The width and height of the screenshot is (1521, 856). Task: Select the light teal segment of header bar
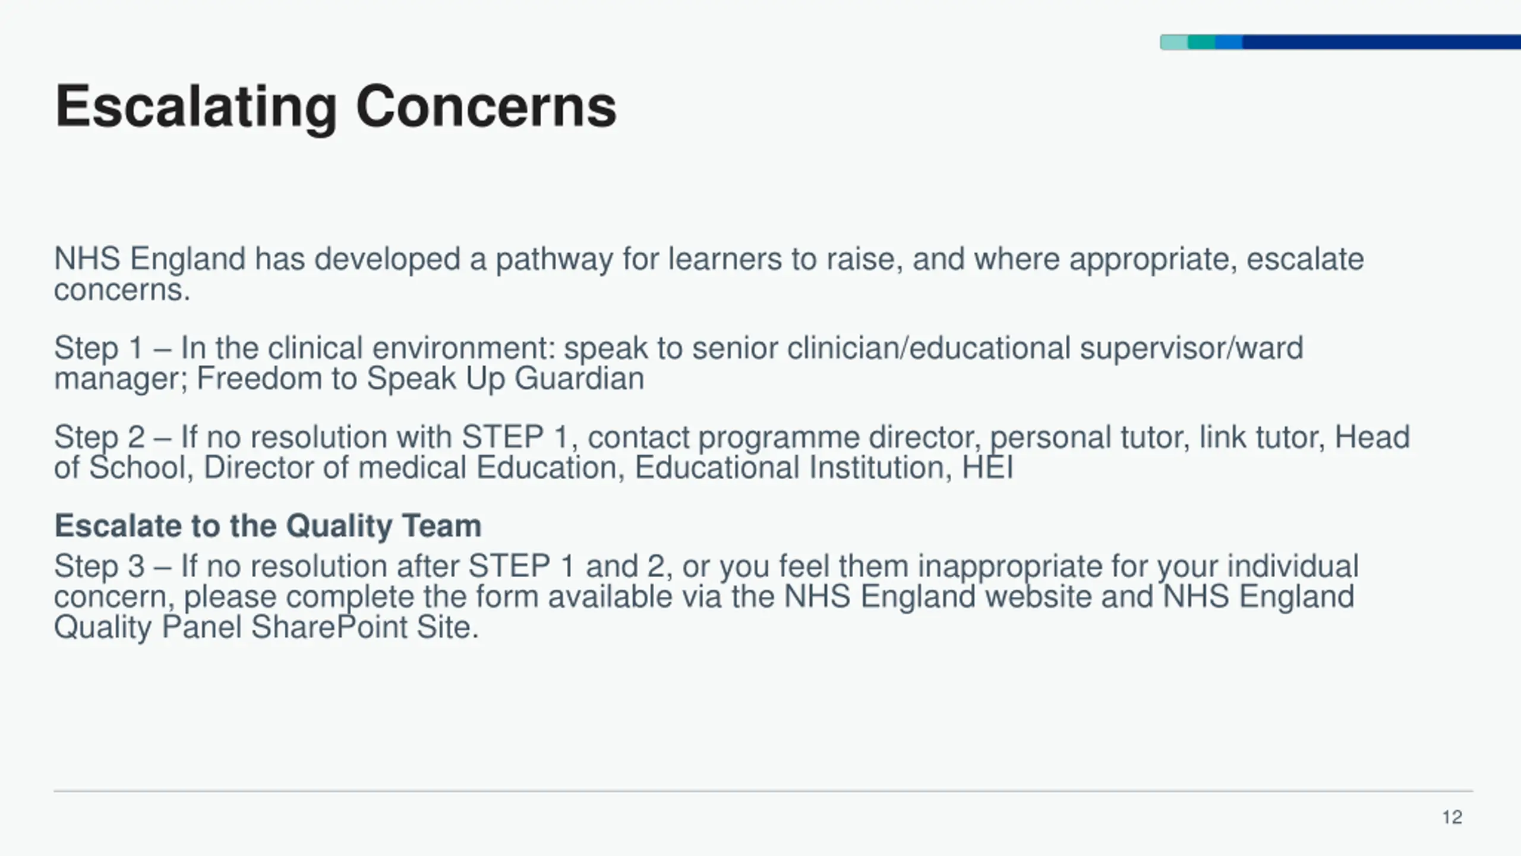(1174, 42)
